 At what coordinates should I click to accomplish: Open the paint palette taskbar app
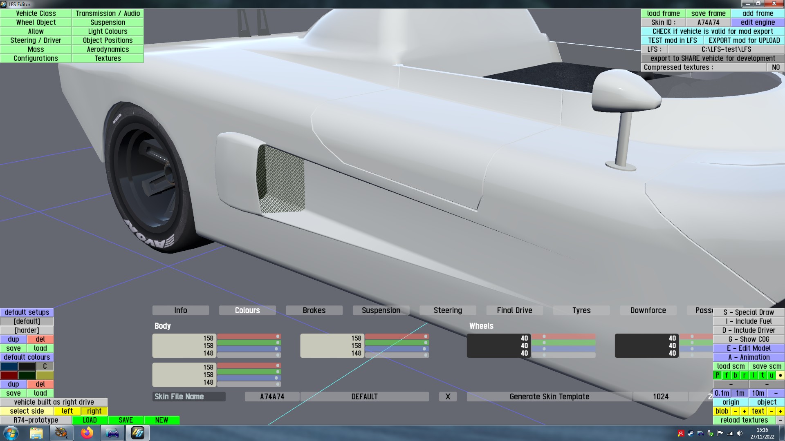61,433
